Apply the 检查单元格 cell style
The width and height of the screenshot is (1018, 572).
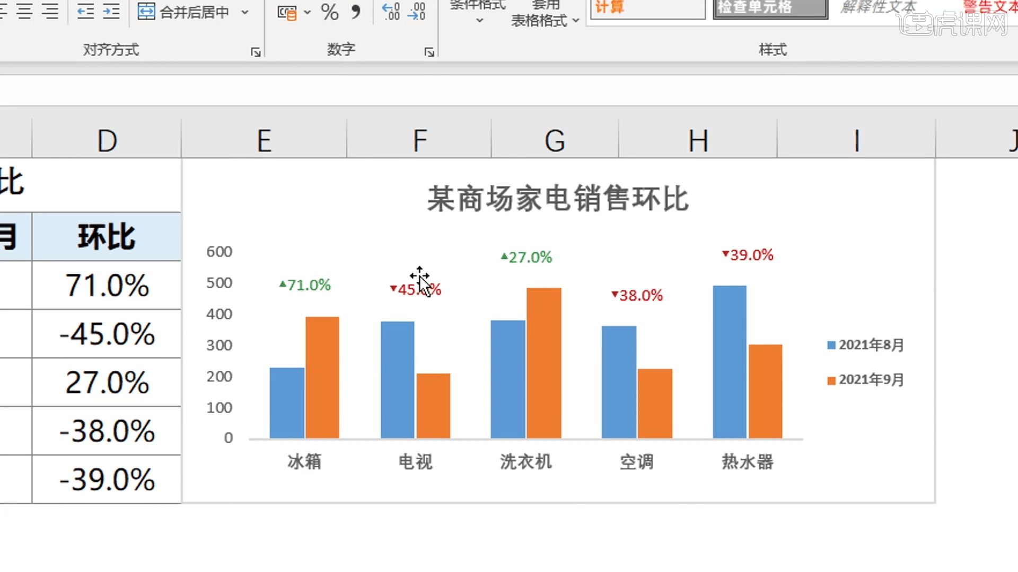click(770, 8)
